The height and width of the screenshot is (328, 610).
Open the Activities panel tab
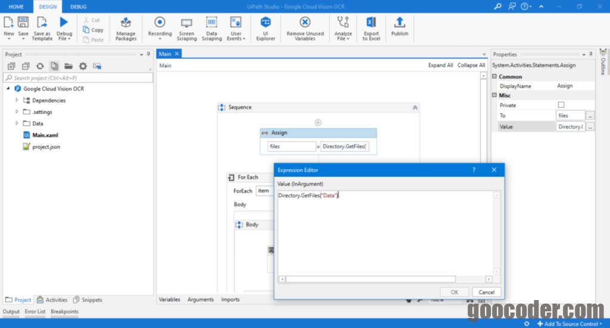pos(52,300)
